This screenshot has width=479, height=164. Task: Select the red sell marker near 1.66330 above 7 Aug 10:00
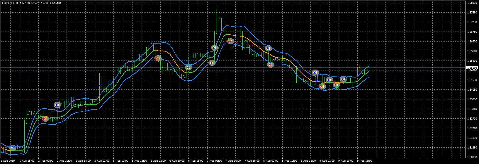(231, 42)
